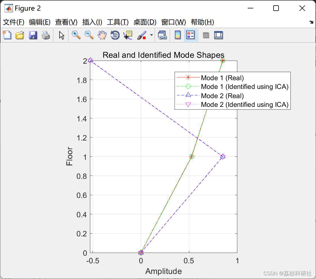Click the blue triangle legend marker
The width and height of the screenshot is (316, 279).
pyautogui.click(x=188, y=95)
